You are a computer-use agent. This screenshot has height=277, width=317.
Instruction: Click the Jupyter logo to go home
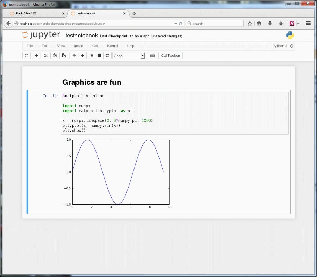coord(41,35)
